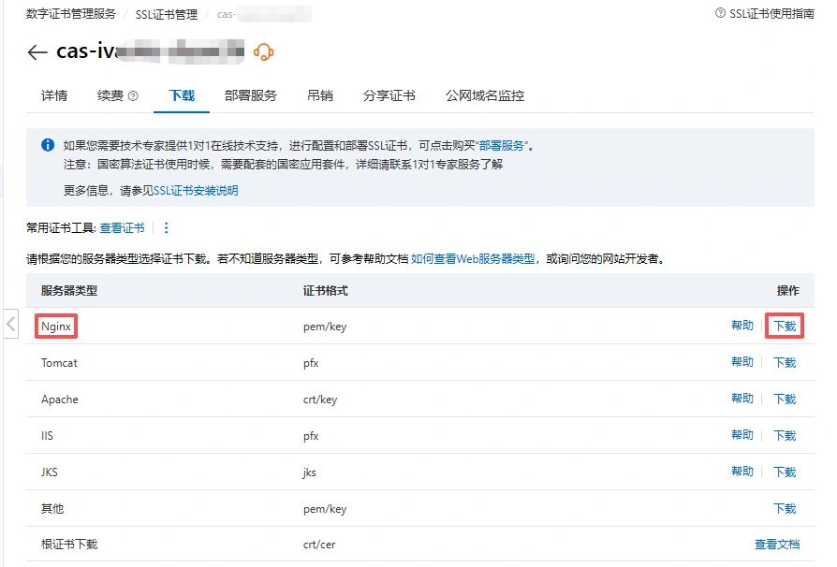The width and height of the screenshot is (837, 567).
Task: Switch to the 公网域名监控 tab
Action: click(486, 94)
